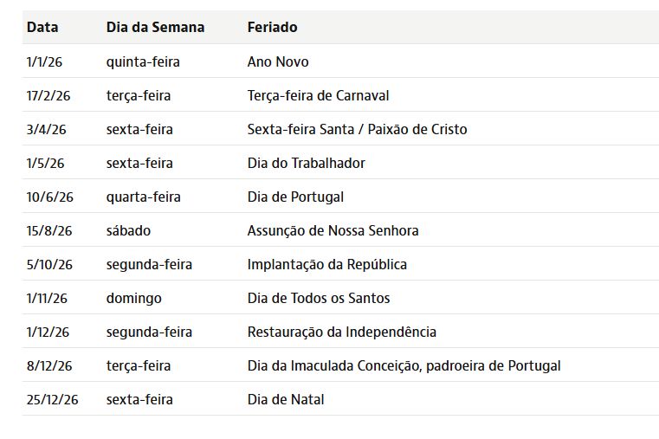Click the "sábado" weekday cell
Screen dimensions: 659x439
128,230
